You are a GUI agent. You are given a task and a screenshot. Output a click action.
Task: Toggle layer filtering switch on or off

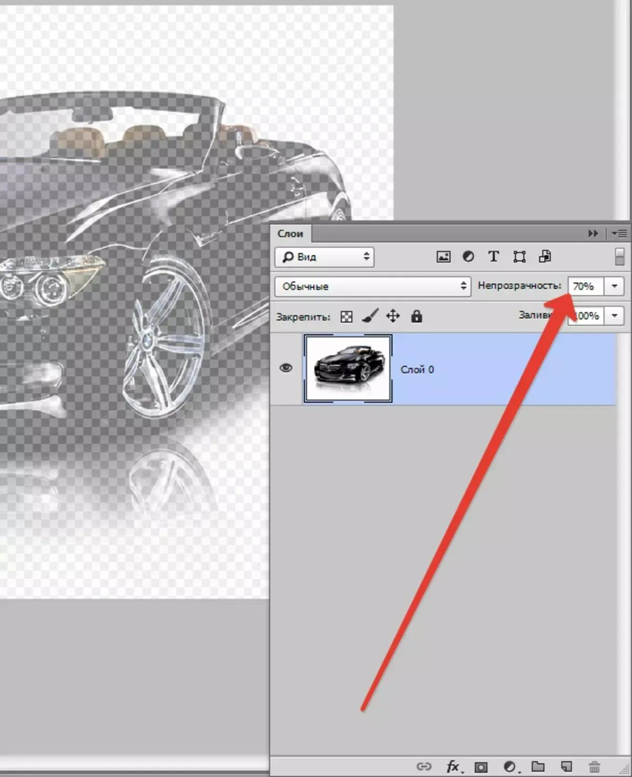[x=620, y=256]
